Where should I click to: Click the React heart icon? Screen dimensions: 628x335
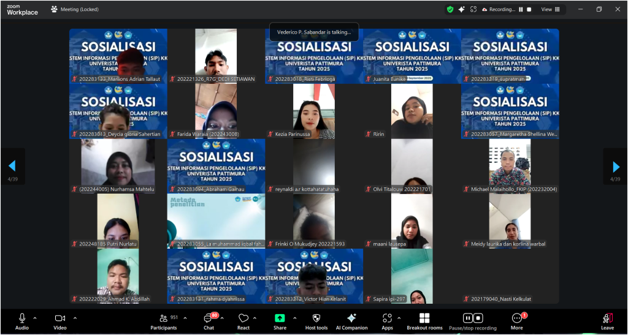pyautogui.click(x=243, y=320)
